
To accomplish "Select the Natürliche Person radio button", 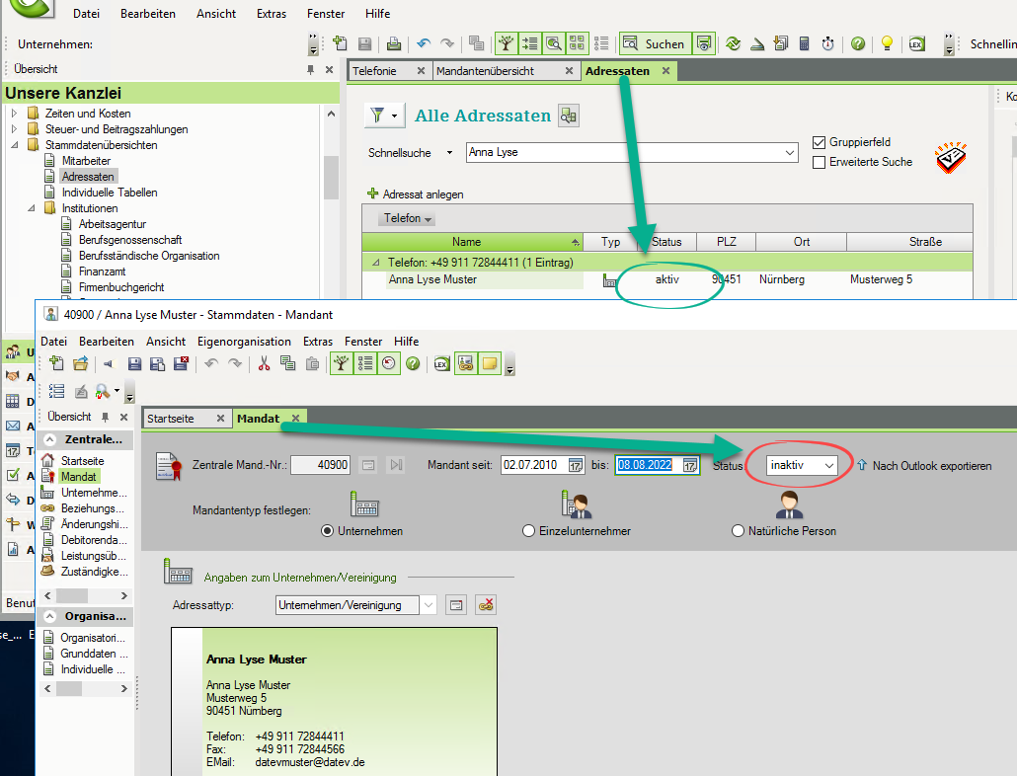I will [x=739, y=531].
